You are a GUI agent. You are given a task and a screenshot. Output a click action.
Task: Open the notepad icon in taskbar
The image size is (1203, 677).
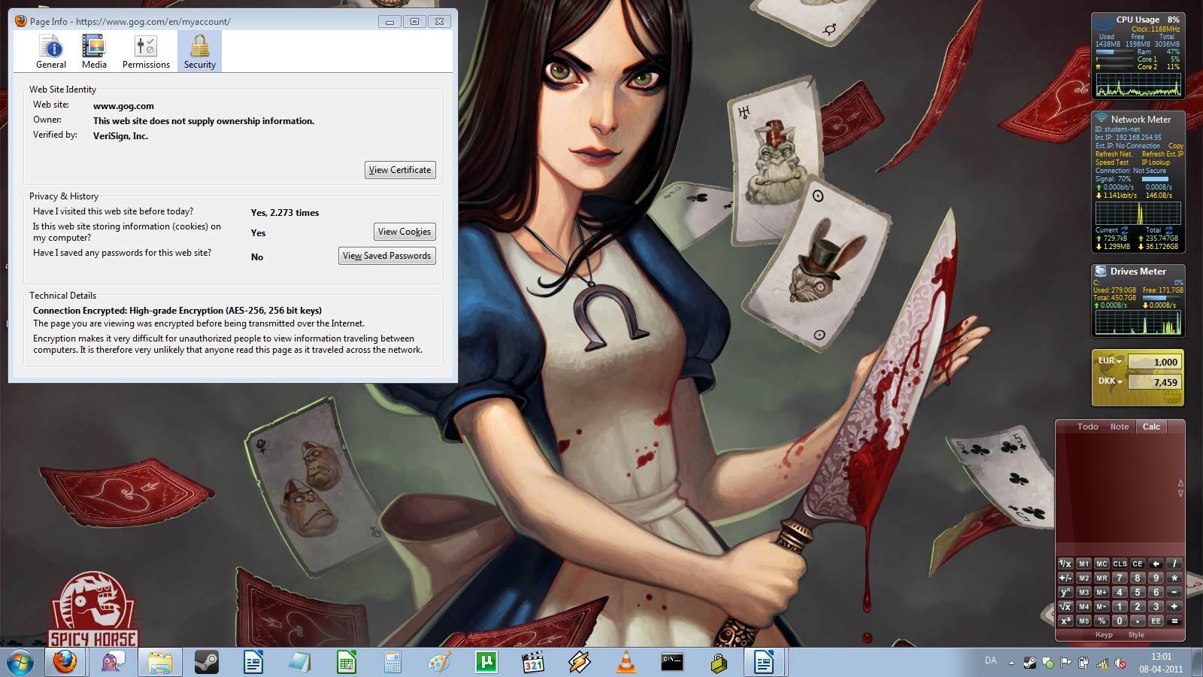299,663
